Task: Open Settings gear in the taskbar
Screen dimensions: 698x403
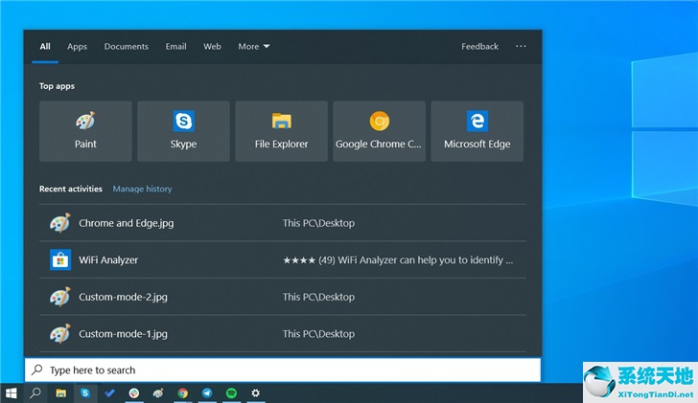Action: [255, 392]
